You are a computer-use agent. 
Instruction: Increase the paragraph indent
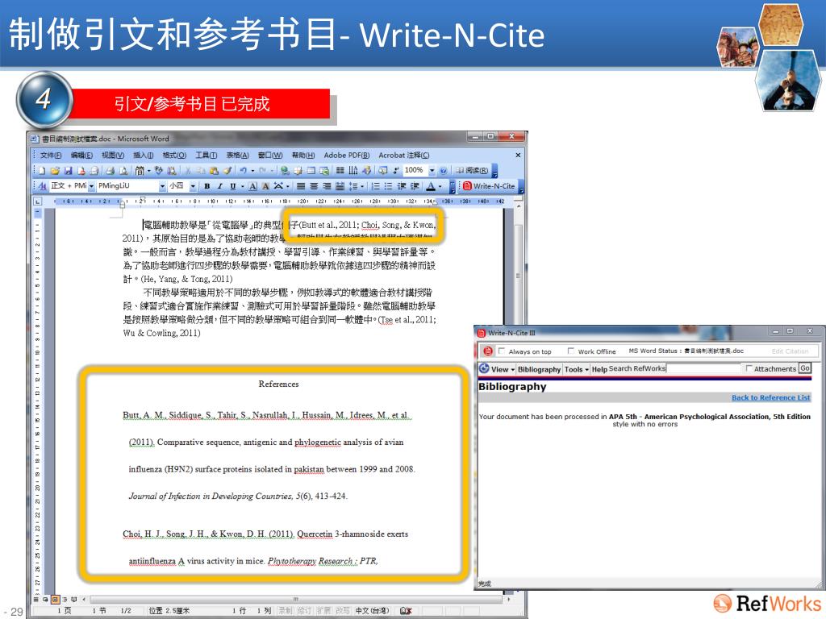[x=415, y=186]
